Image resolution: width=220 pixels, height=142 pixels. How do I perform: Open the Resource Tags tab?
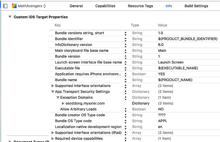click(x=140, y=6)
